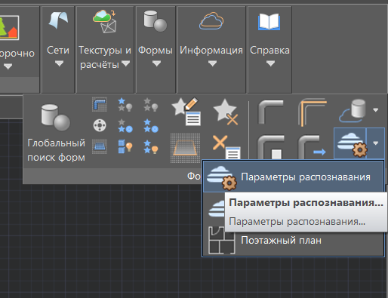
Task: Select the orange-outlined pipe elbow icon
Action: [x=312, y=112]
